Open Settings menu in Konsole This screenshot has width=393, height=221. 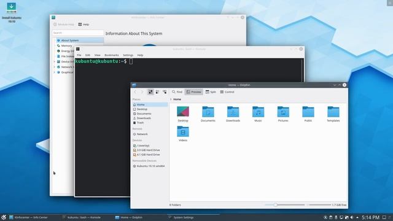pyautogui.click(x=128, y=55)
